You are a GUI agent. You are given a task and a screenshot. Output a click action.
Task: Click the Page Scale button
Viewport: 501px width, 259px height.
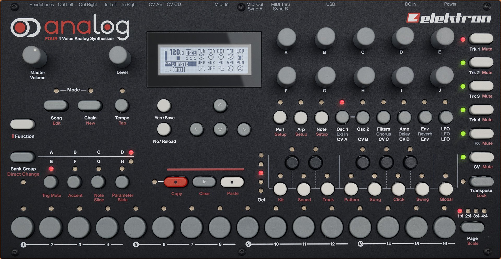point(473,227)
